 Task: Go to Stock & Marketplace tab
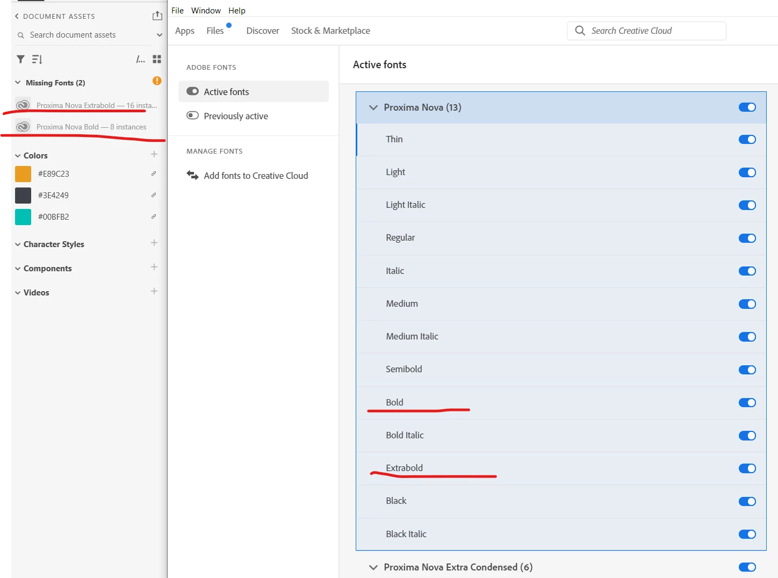[330, 31]
